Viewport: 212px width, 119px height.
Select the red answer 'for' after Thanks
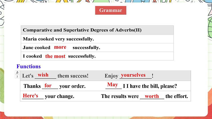click(x=48, y=85)
